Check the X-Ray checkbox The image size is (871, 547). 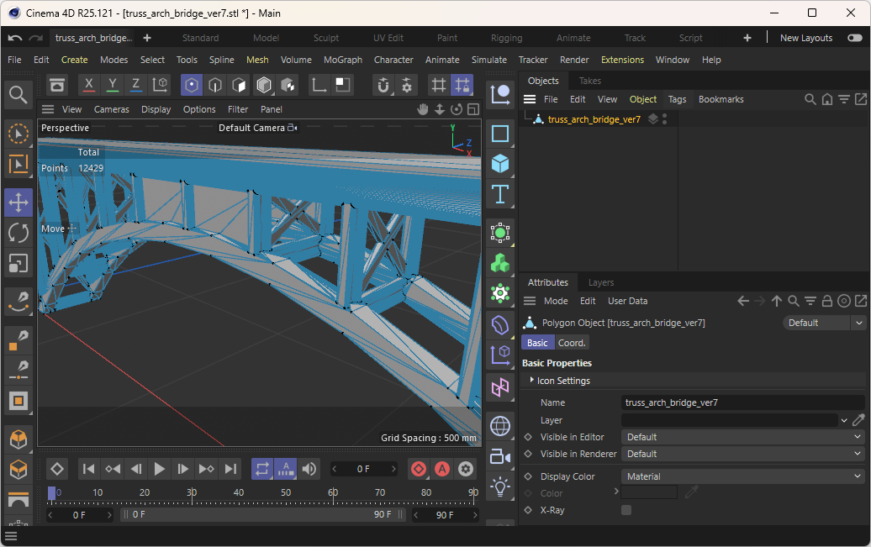tap(626, 510)
